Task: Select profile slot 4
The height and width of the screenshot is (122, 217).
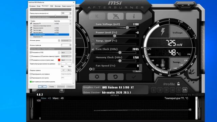Action: pyautogui.click(x=173, y=90)
